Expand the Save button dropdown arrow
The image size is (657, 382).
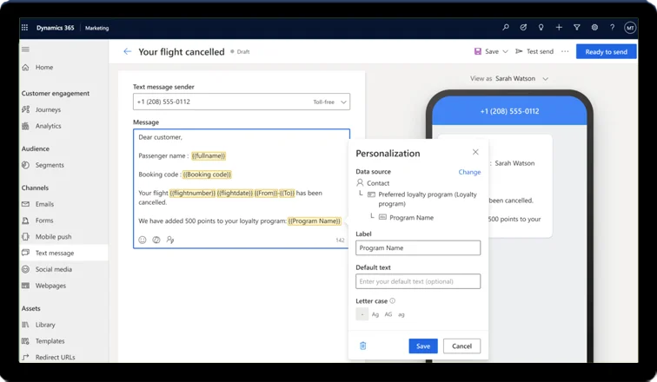(507, 52)
